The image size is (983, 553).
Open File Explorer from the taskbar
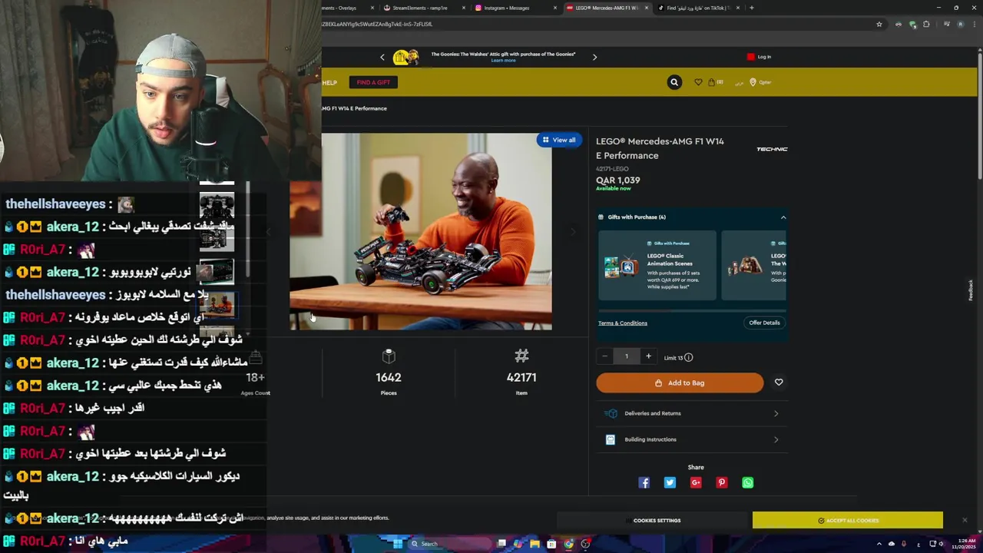(x=535, y=544)
